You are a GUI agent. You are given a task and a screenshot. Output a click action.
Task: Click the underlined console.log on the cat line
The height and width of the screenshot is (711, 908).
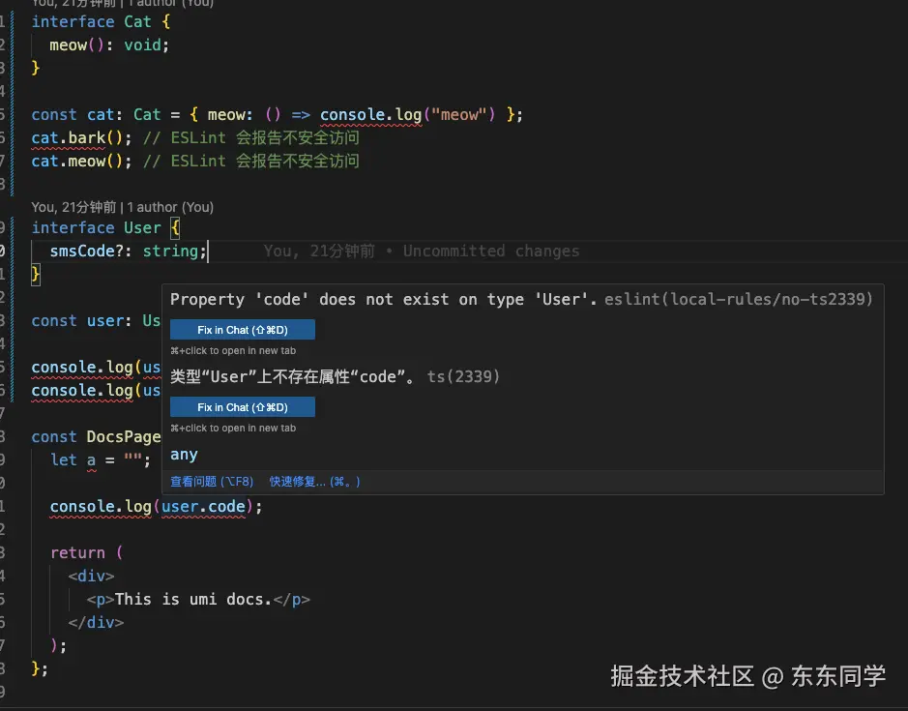371,114
